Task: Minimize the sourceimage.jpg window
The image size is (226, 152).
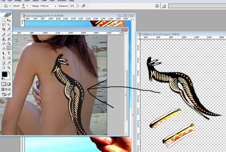Action: tap(119, 15)
